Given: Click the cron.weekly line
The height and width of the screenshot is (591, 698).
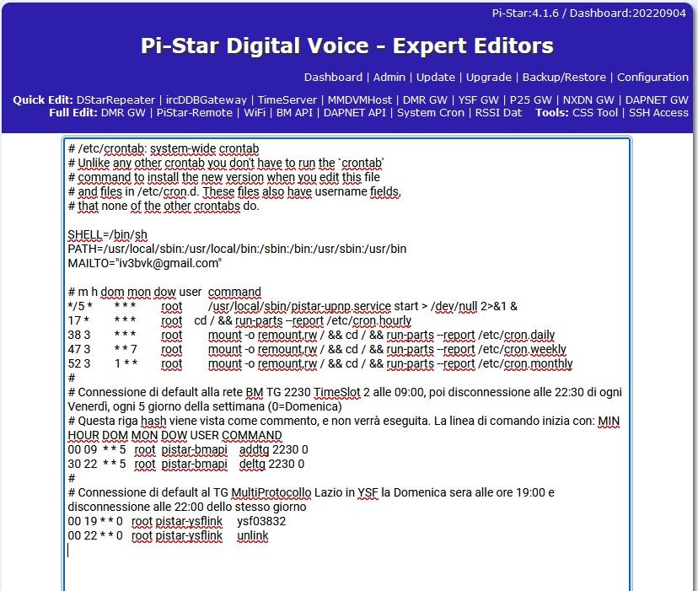Looking at the screenshot, I should tap(317, 349).
